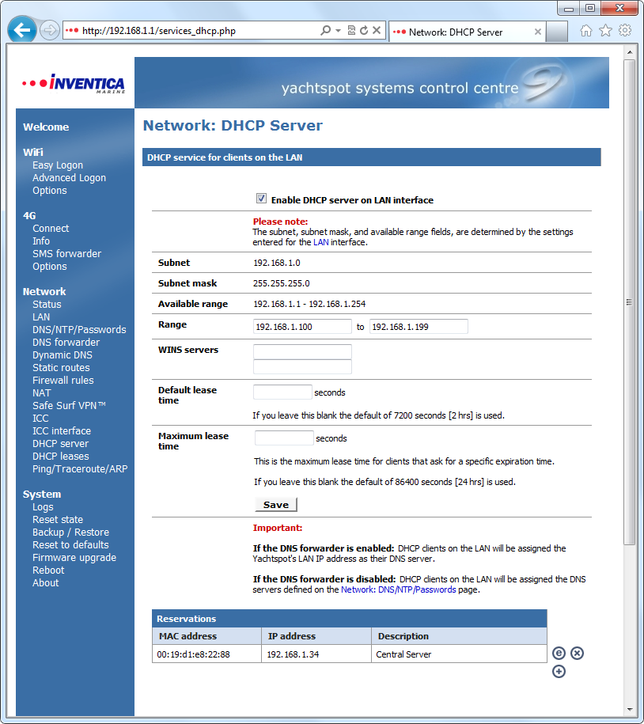
Task: Open browser Home page icon
Action: pyautogui.click(x=586, y=31)
